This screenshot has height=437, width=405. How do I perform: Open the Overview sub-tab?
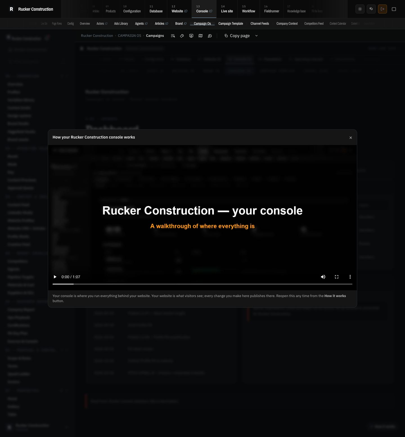tap(85, 24)
